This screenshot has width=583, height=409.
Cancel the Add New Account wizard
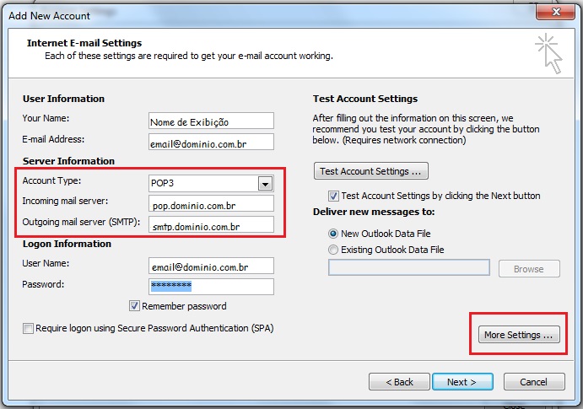click(534, 382)
